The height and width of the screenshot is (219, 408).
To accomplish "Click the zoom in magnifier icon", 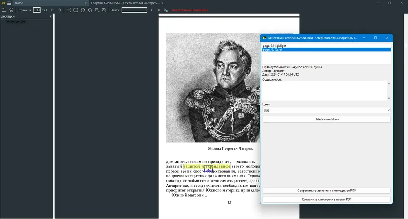I will point(104,10).
